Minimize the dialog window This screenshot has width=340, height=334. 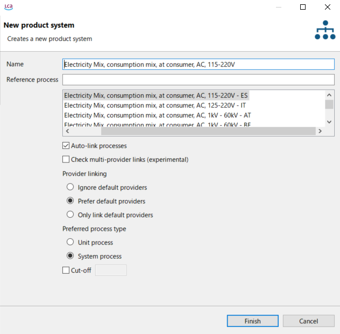click(x=279, y=7)
